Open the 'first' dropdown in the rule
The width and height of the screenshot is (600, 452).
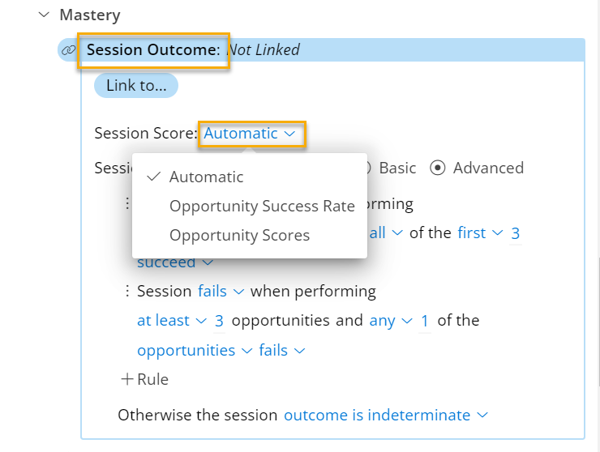(479, 232)
